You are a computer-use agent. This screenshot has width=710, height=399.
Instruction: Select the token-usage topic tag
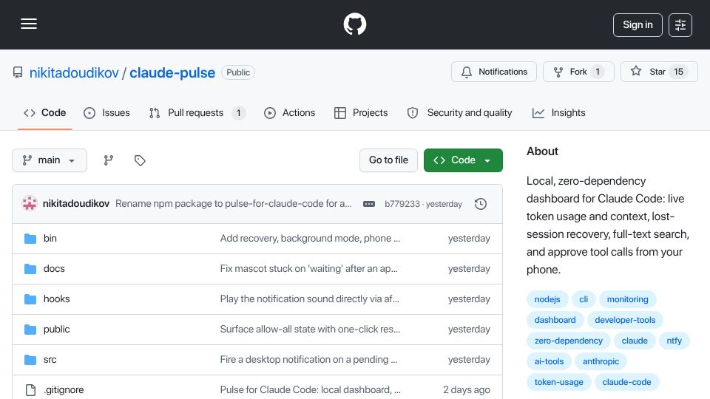pyautogui.click(x=559, y=383)
